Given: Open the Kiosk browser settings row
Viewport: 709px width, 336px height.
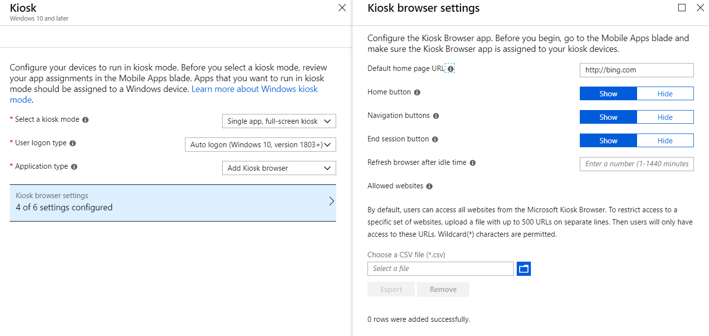Looking at the screenshot, I should 173,202.
